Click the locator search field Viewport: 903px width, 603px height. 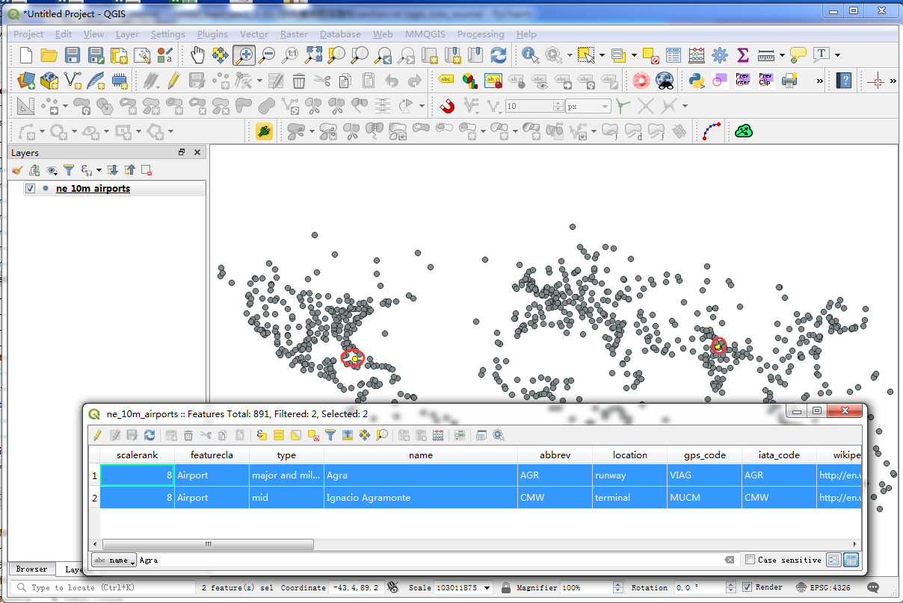coord(105,588)
